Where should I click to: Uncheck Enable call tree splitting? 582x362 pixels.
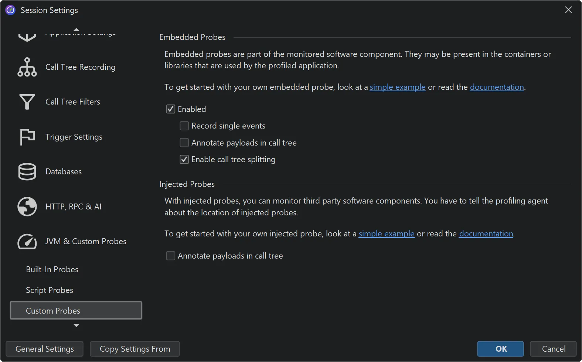(x=184, y=160)
